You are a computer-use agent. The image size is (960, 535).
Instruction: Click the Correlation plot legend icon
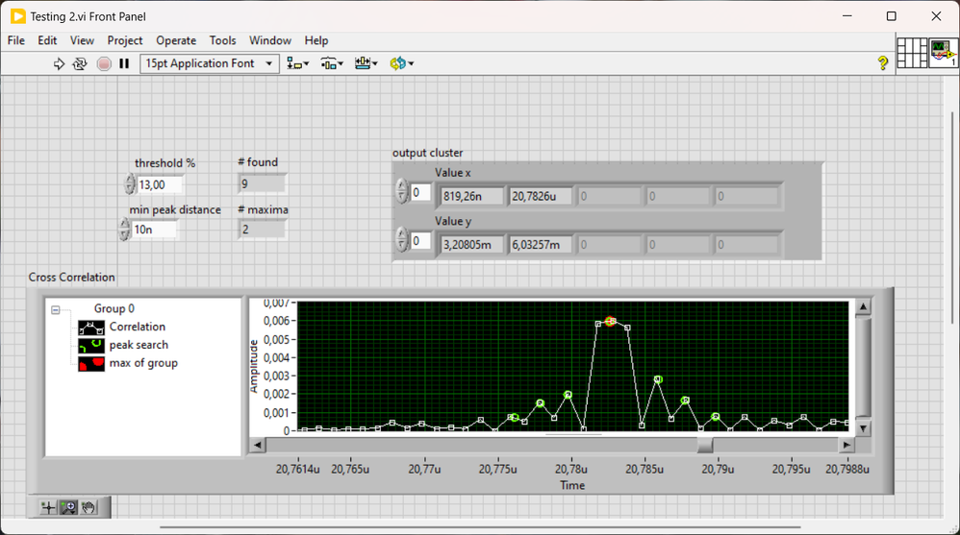point(91,328)
